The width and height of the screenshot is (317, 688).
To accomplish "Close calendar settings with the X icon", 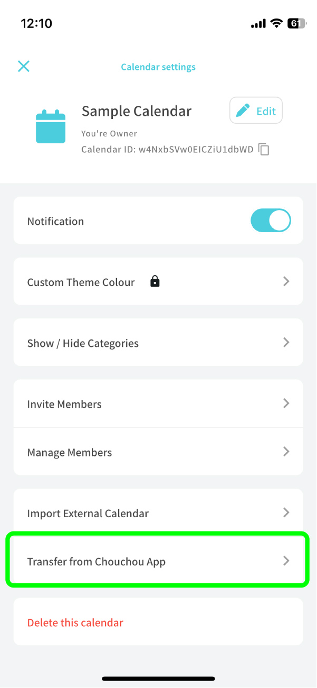I will pos(24,66).
